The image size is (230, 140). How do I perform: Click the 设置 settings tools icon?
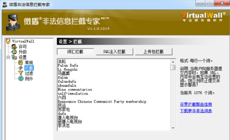click(x=15, y=57)
